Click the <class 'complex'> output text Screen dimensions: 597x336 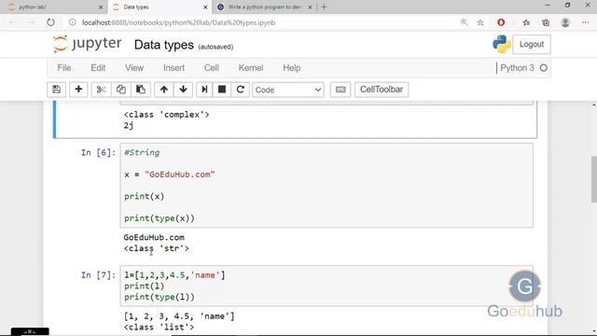pos(166,115)
